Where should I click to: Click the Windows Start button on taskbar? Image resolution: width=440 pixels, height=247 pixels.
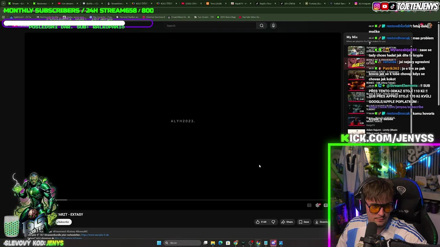(159, 243)
